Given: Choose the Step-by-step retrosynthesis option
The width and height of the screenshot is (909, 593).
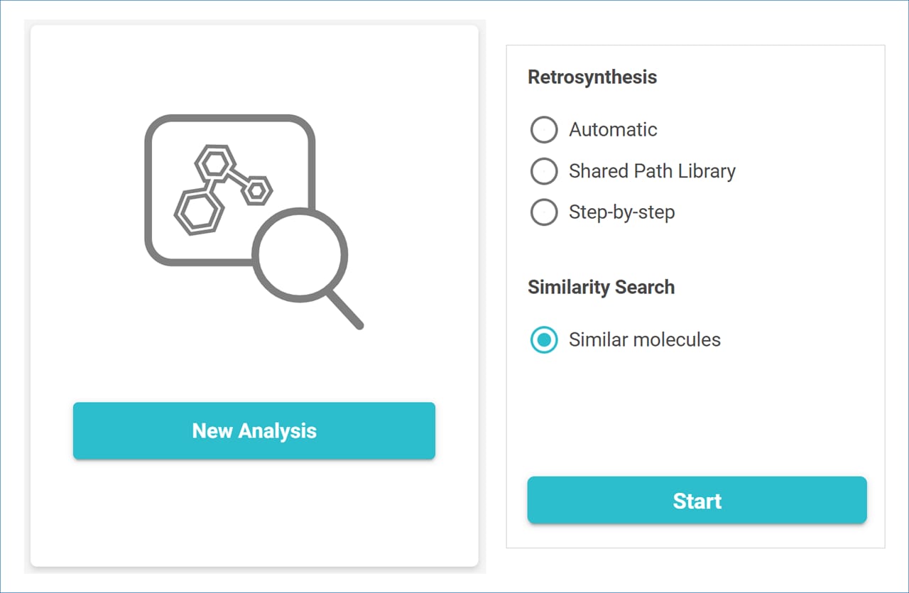Looking at the screenshot, I should tap(544, 212).
